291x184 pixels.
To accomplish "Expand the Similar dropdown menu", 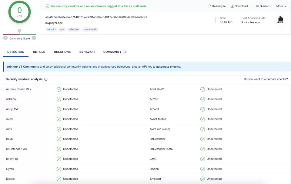I will [x=263, y=6].
